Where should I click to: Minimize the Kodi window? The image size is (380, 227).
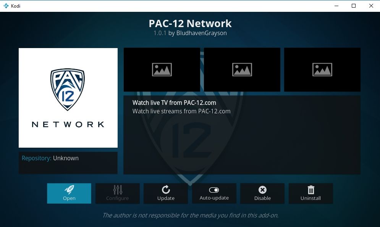336,6
